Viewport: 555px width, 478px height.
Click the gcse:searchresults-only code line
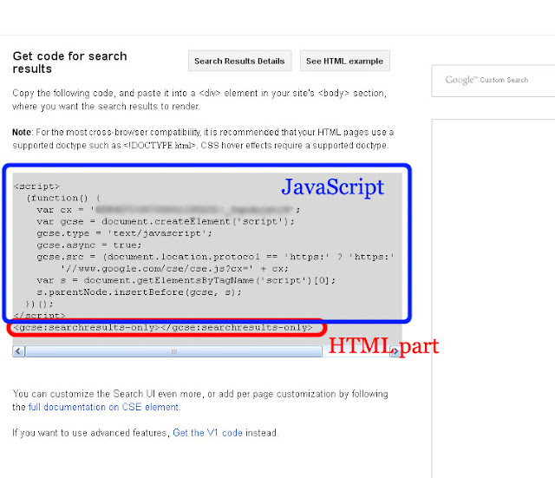coord(163,328)
